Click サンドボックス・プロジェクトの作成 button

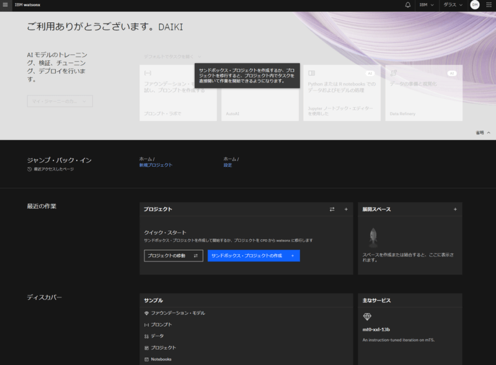(254, 255)
